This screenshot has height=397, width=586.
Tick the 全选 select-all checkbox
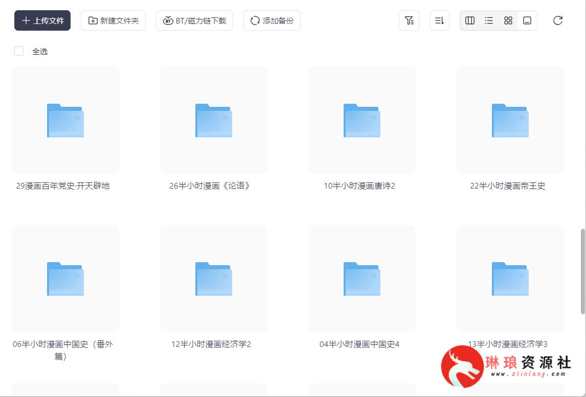[x=19, y=51]
